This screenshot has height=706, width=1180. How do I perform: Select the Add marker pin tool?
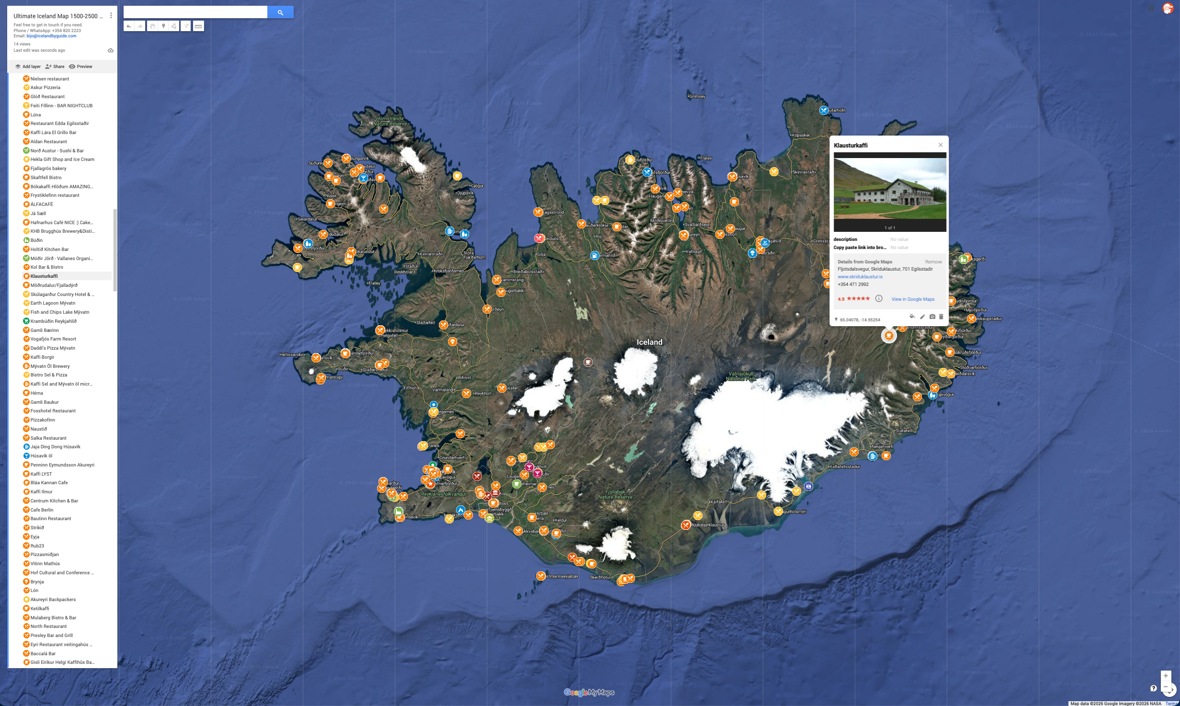163,26
